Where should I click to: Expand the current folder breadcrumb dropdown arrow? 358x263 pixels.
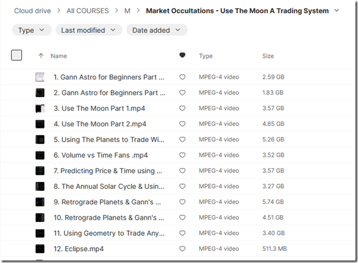point(337,11)
